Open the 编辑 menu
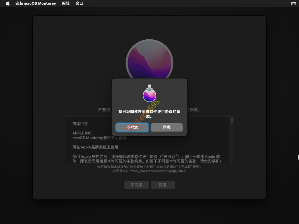The image size is (299, 224). 66,3
